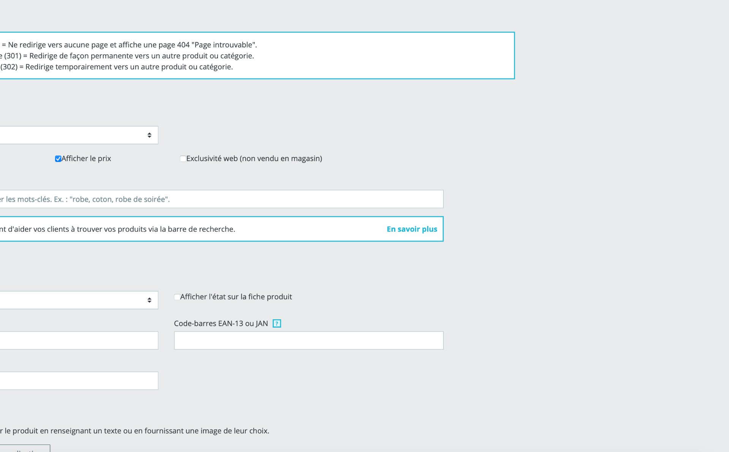Expand the dropdown left of Afficher l'état
This screenshot has width=729, height=452.
pyautogui.click(x=79, y=300)
